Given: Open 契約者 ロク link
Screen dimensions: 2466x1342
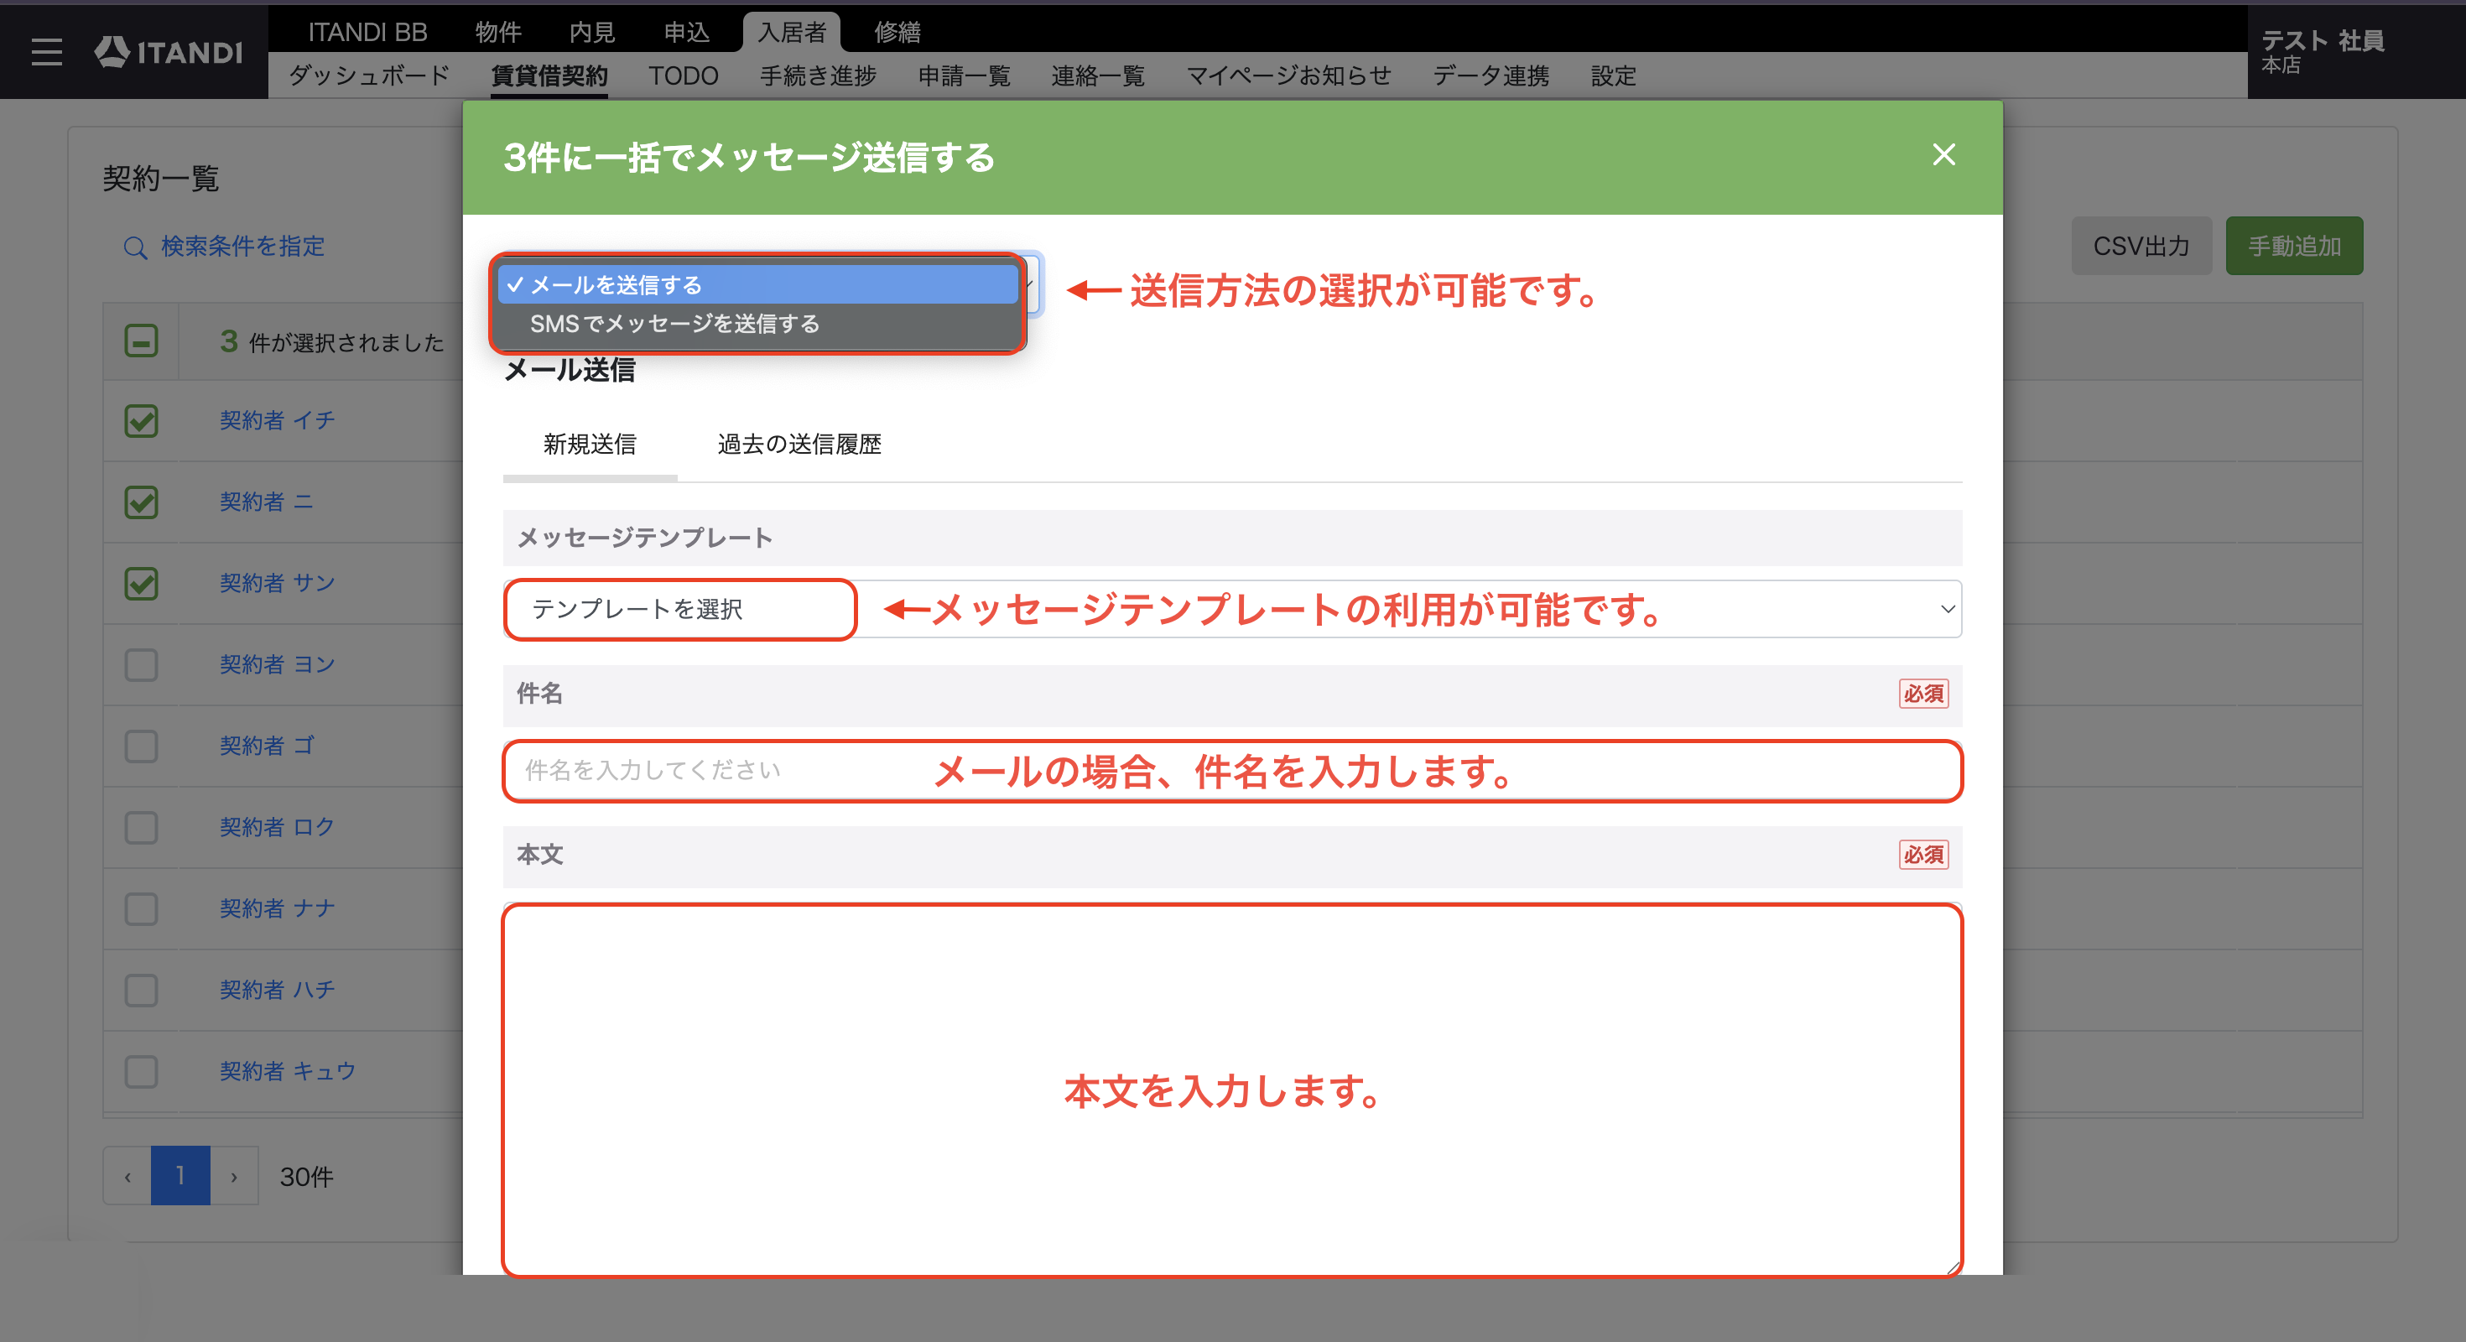Looking at the screenshot, I should coord(278,827).
